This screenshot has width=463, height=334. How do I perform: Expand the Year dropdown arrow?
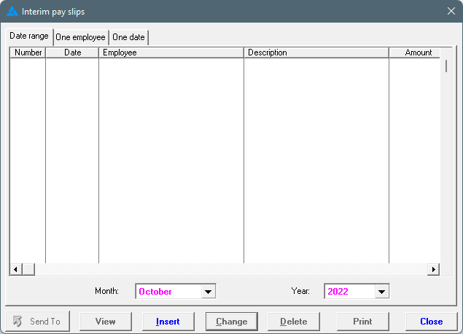382,292
